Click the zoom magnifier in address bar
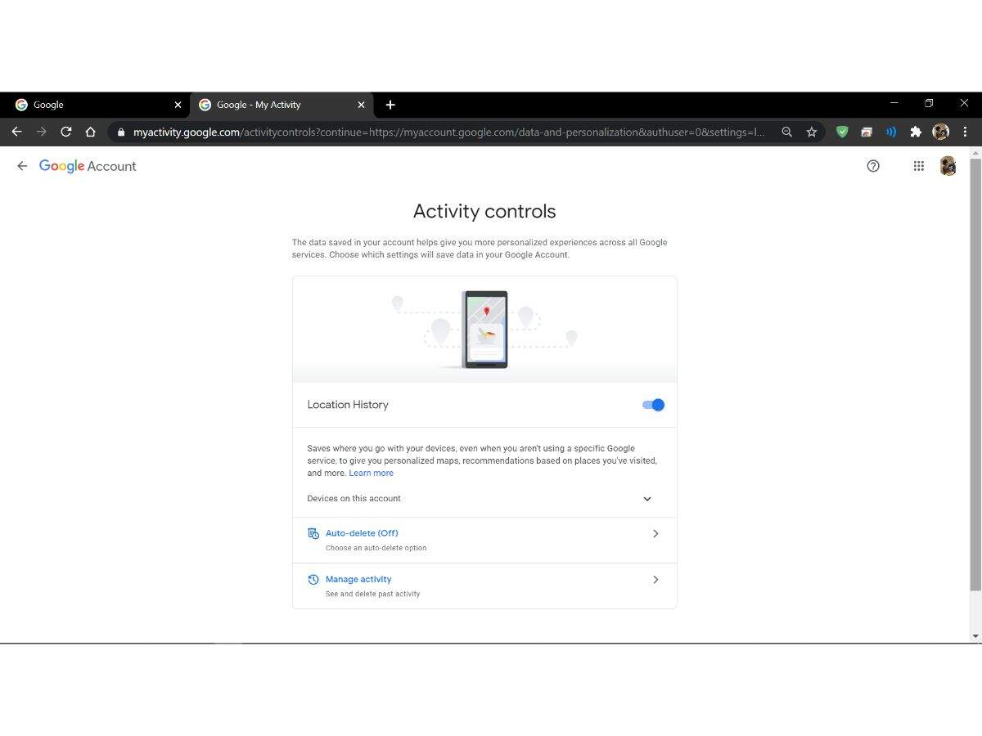The width and height of the screenshot is (982, 736). [x=786, y=132]
